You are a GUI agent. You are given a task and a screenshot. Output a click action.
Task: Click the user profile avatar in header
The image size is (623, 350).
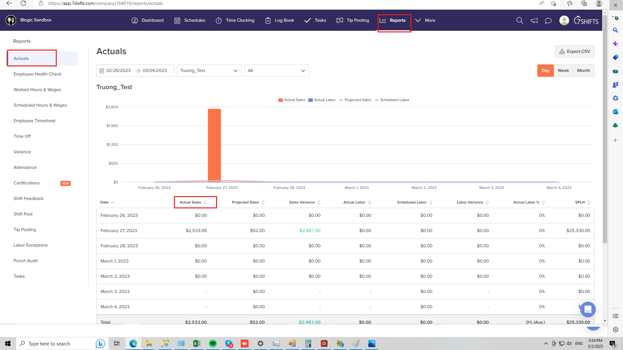click(564, 20)
